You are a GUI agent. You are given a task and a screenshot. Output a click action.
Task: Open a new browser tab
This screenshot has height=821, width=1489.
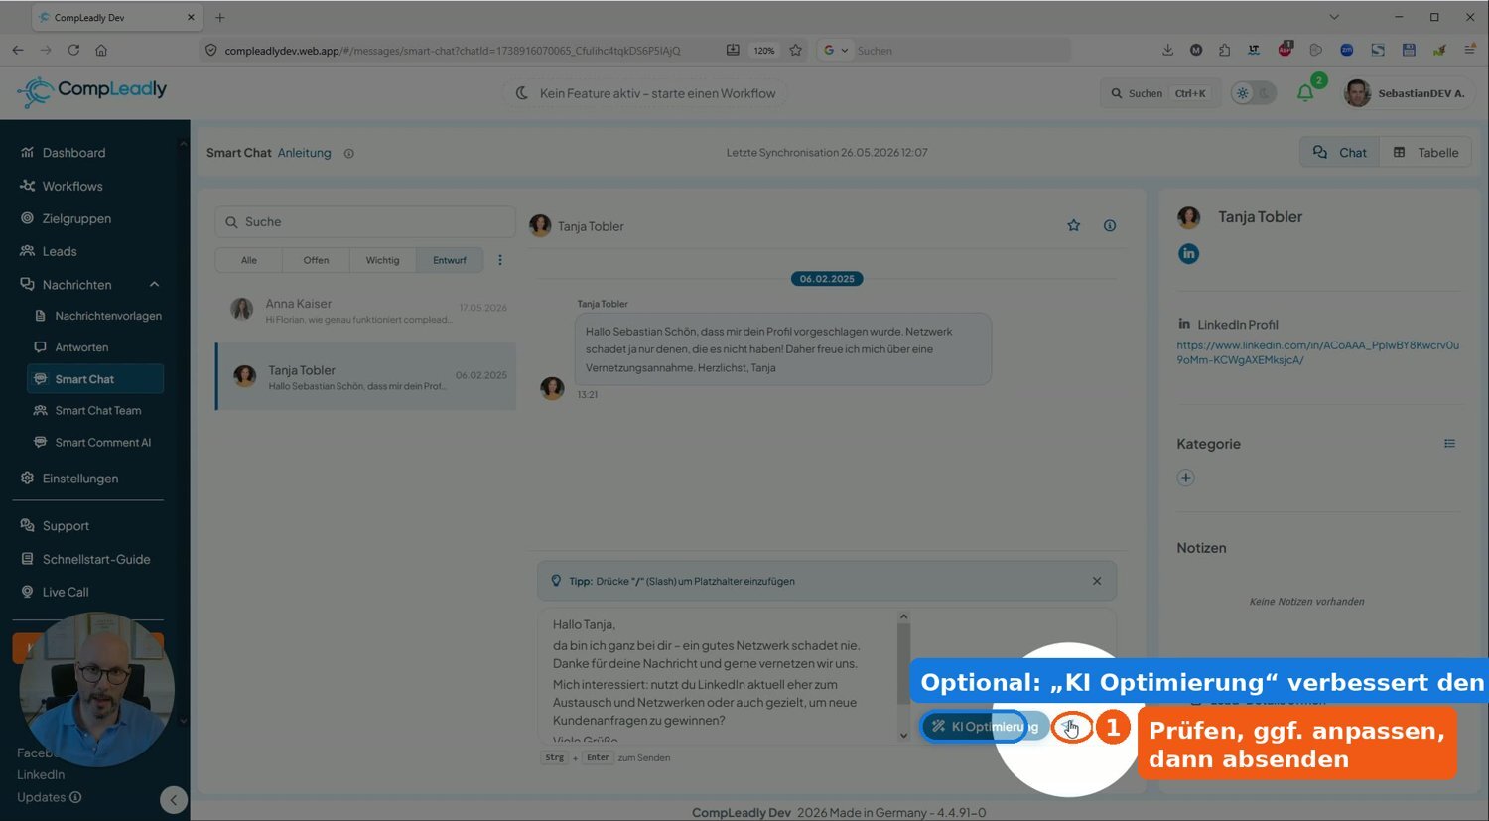click(x=220, y=17)
